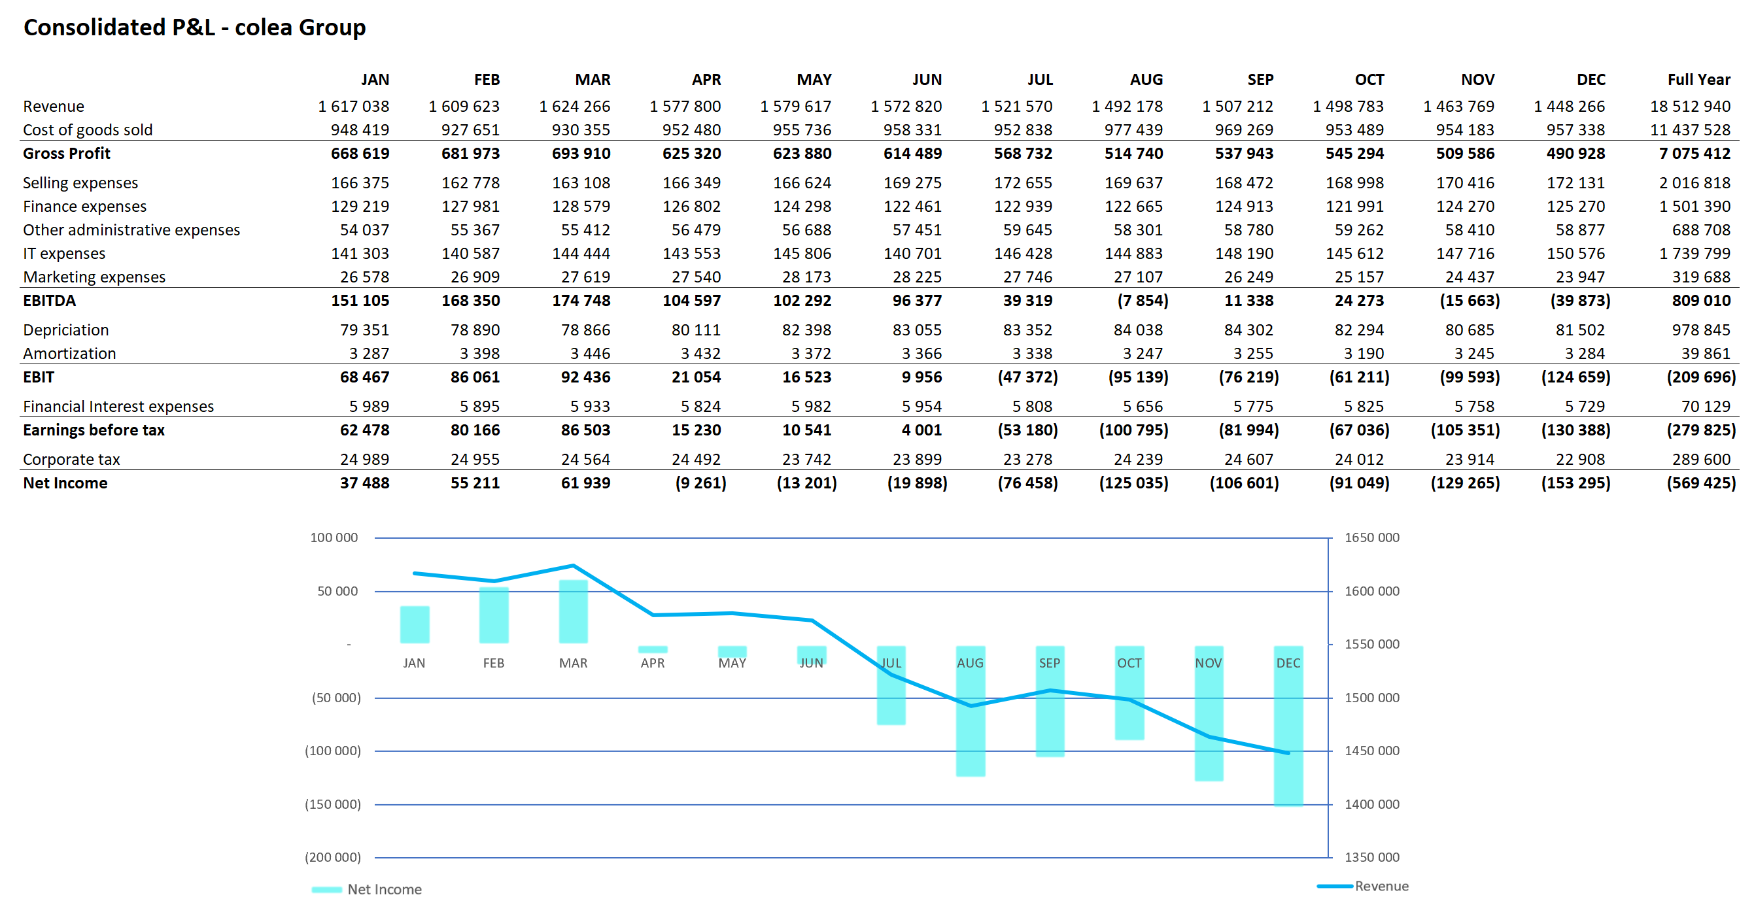Image resolution: width=1754 pixels, height=916 pixels.
Task: Select the Revenue legend entry
Action: pyautogui.click(x=1362, y=885)
